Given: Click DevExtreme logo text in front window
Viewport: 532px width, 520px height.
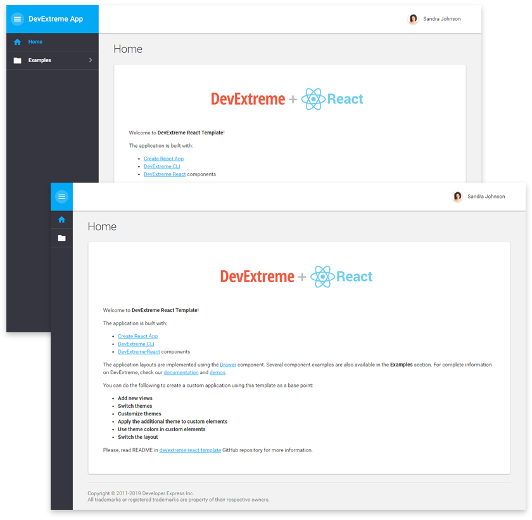Looking at the screenshot, I should click(257, 276).
